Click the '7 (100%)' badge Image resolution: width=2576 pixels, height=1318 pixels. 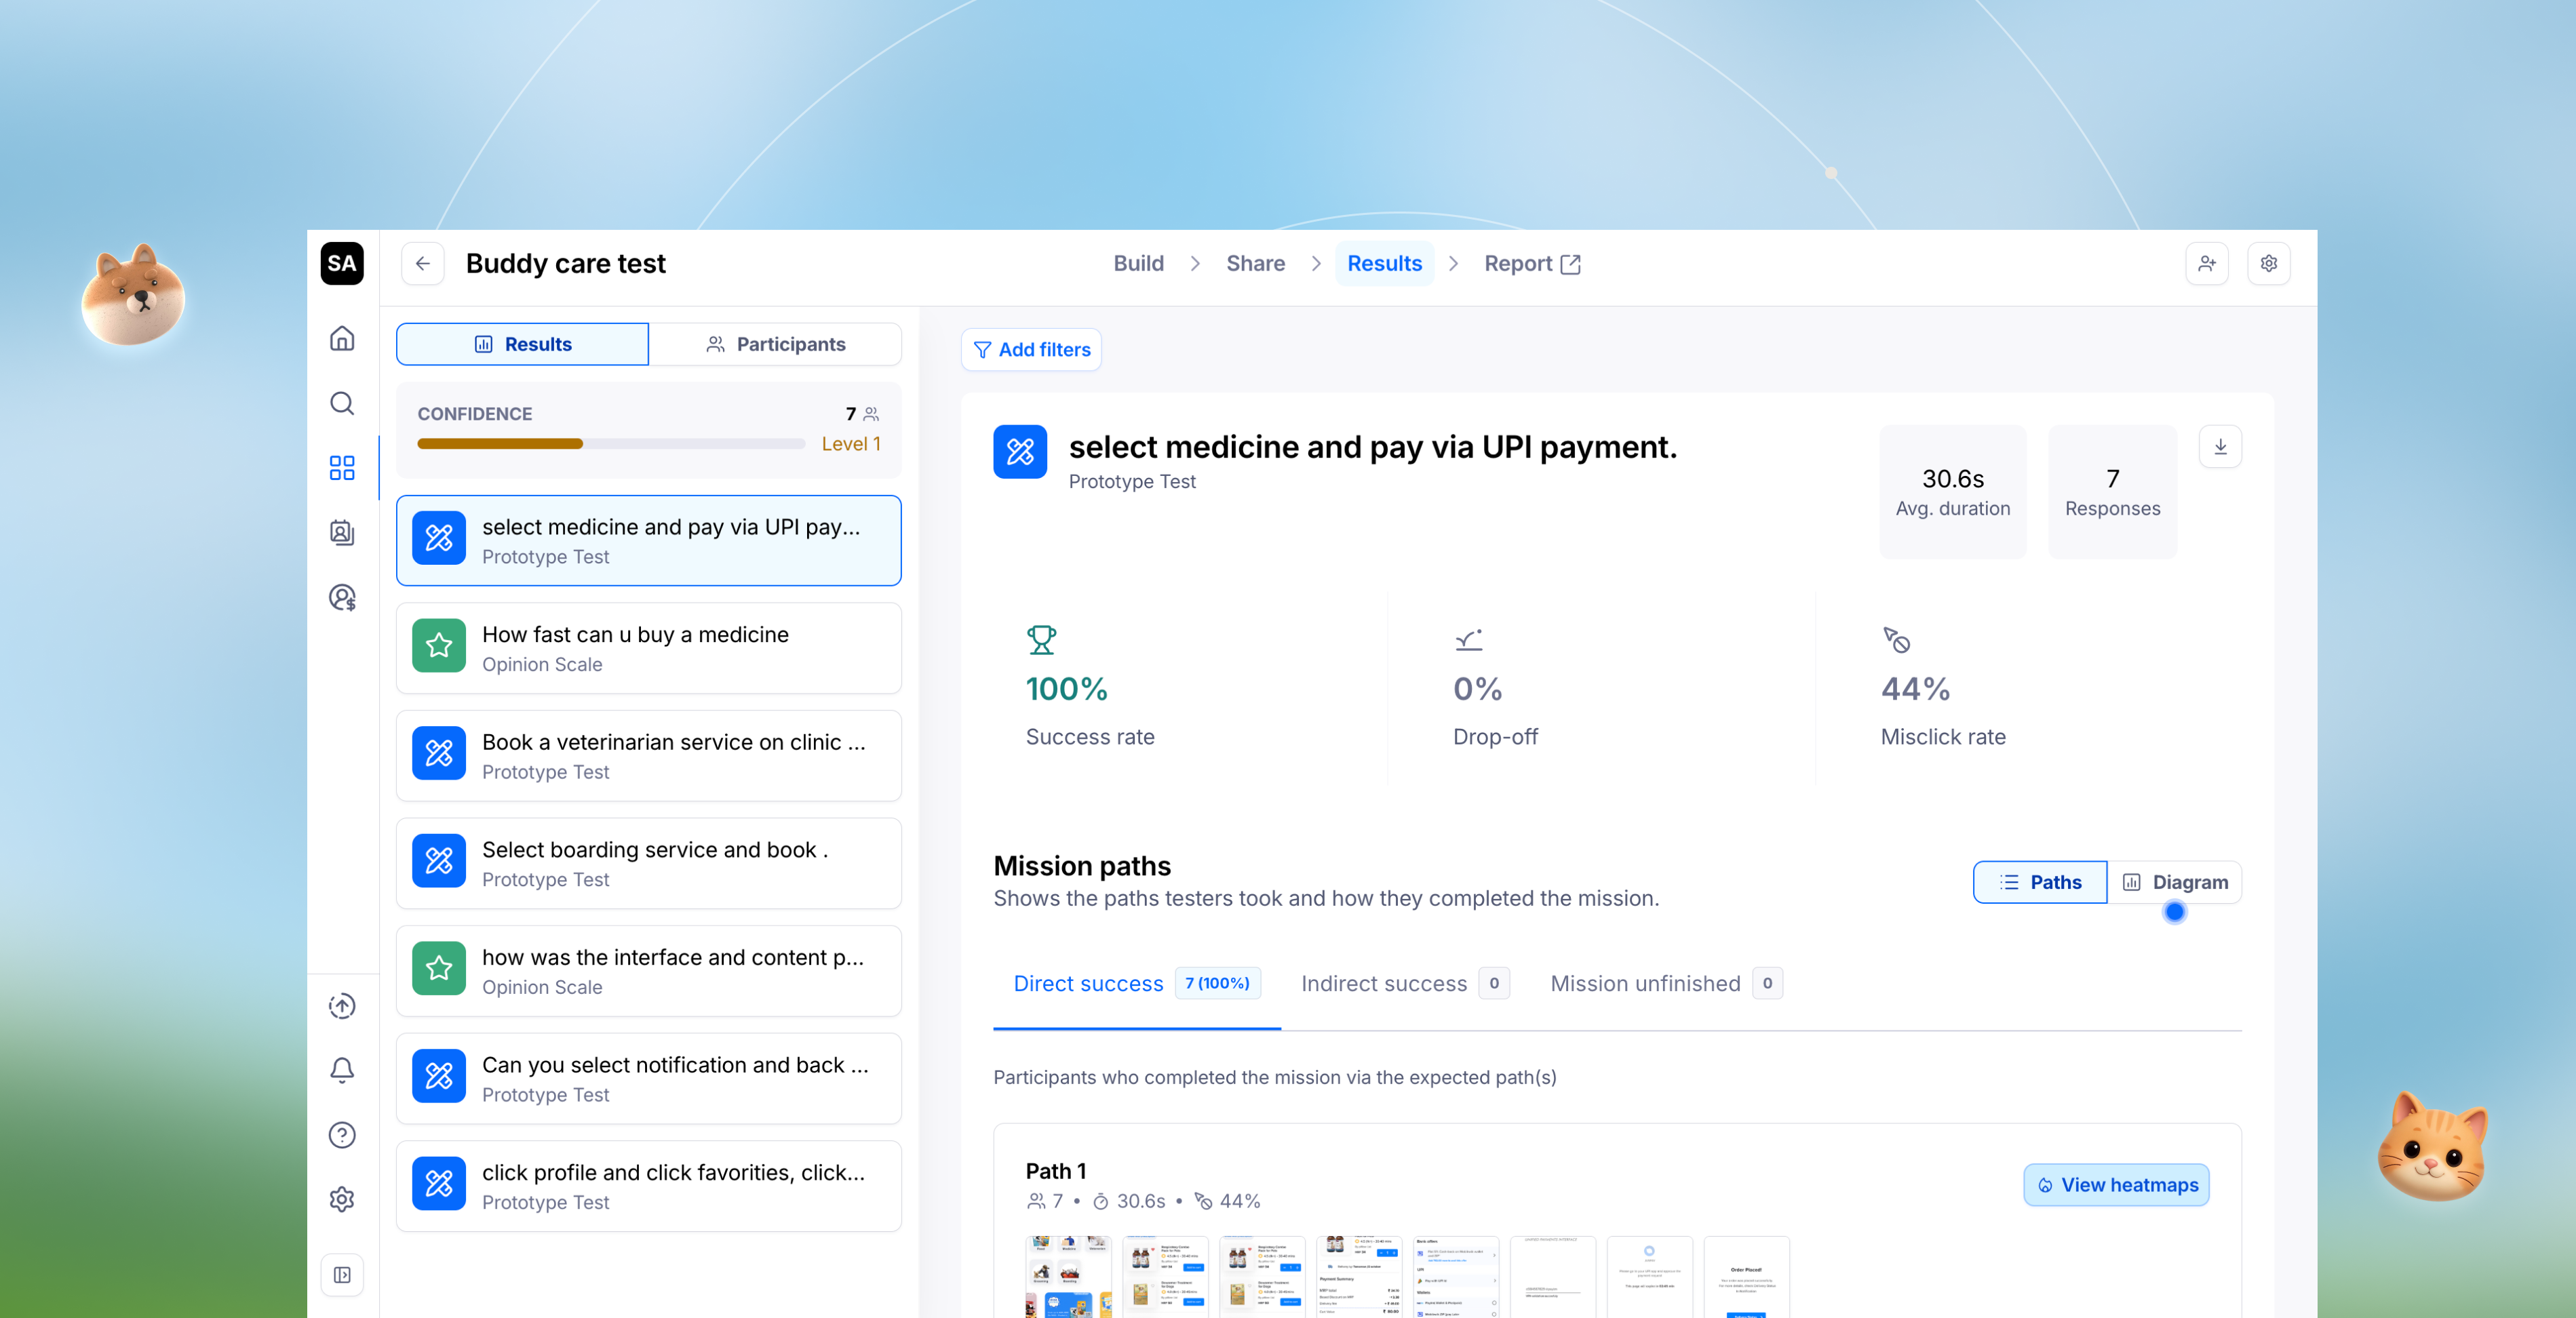tap(1217, 983)
